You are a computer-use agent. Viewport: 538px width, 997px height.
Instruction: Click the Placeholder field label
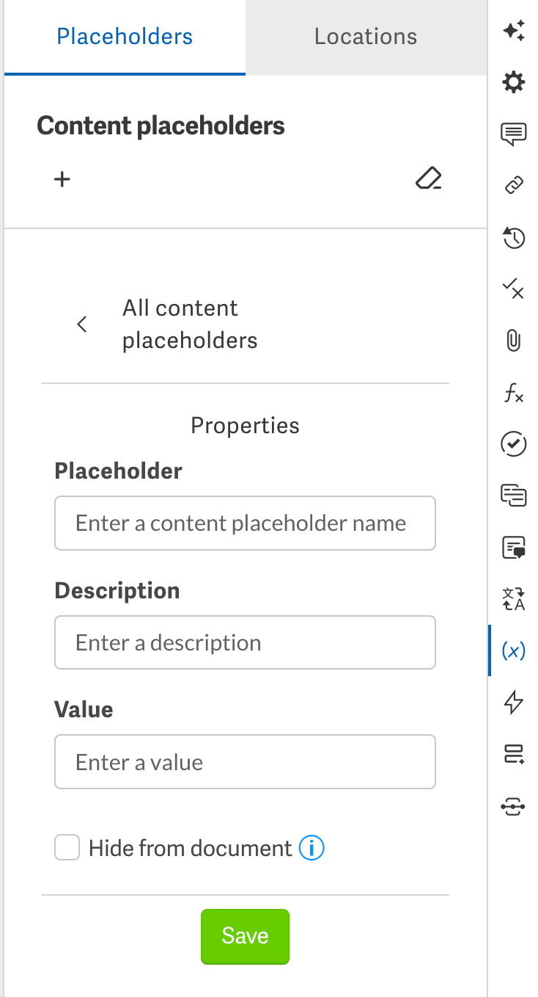pyautogui.click(x=118, y=471)
